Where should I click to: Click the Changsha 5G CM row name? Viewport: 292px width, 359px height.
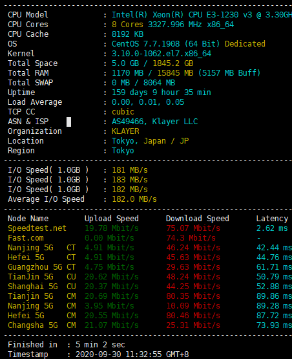(41, 325)
